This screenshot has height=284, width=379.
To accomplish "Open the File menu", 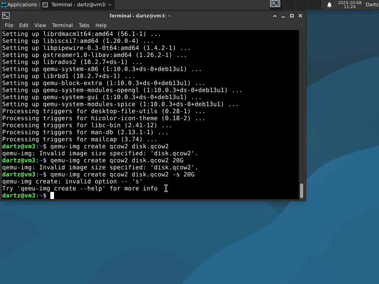I will coord(9,25).
